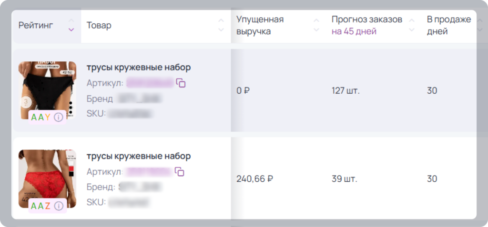Image resolution: width=488 pixels, height=227 pixels.
Task: Open info icon next to AAZ rating
Action: (59, 206)
